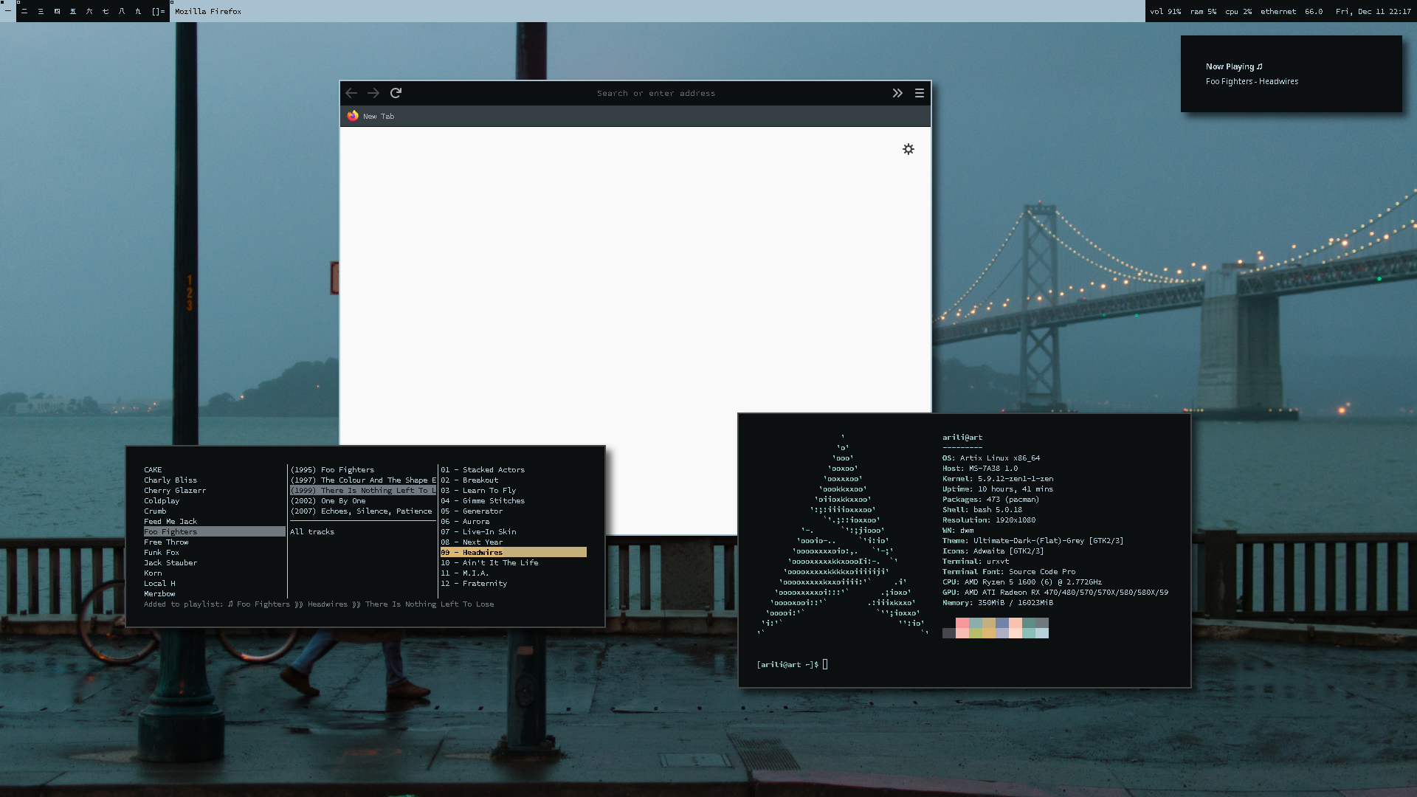Click the []= tiling layout symbol
This screenshot has width=1417, height=797.
(x=158, y=11)
